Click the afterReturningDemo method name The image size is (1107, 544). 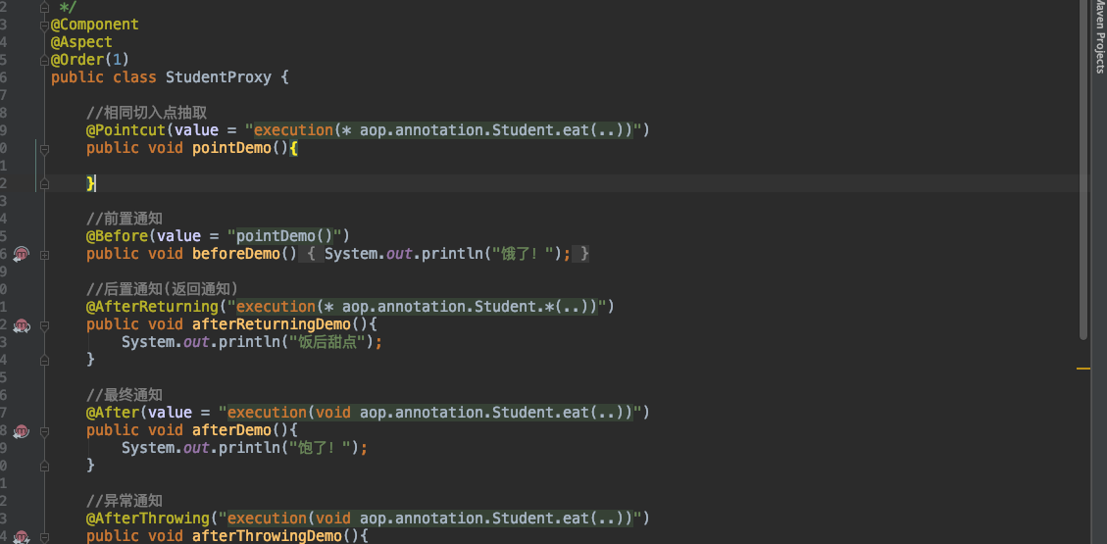[x=271, y=324]
